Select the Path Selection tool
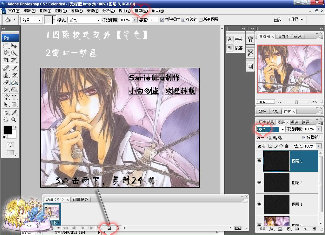 coord(6,104)
